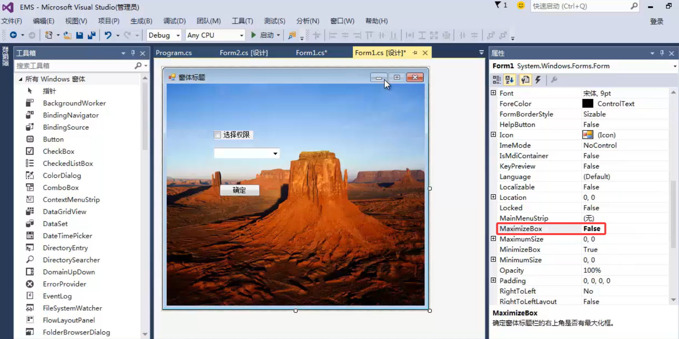
Task: Expand the Font property node
Action: (x=493, y=93)
